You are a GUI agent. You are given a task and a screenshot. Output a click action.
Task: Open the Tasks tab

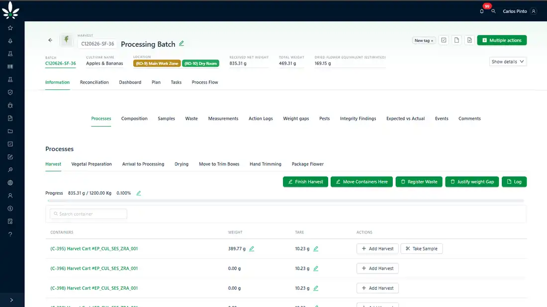pos(176,82)
